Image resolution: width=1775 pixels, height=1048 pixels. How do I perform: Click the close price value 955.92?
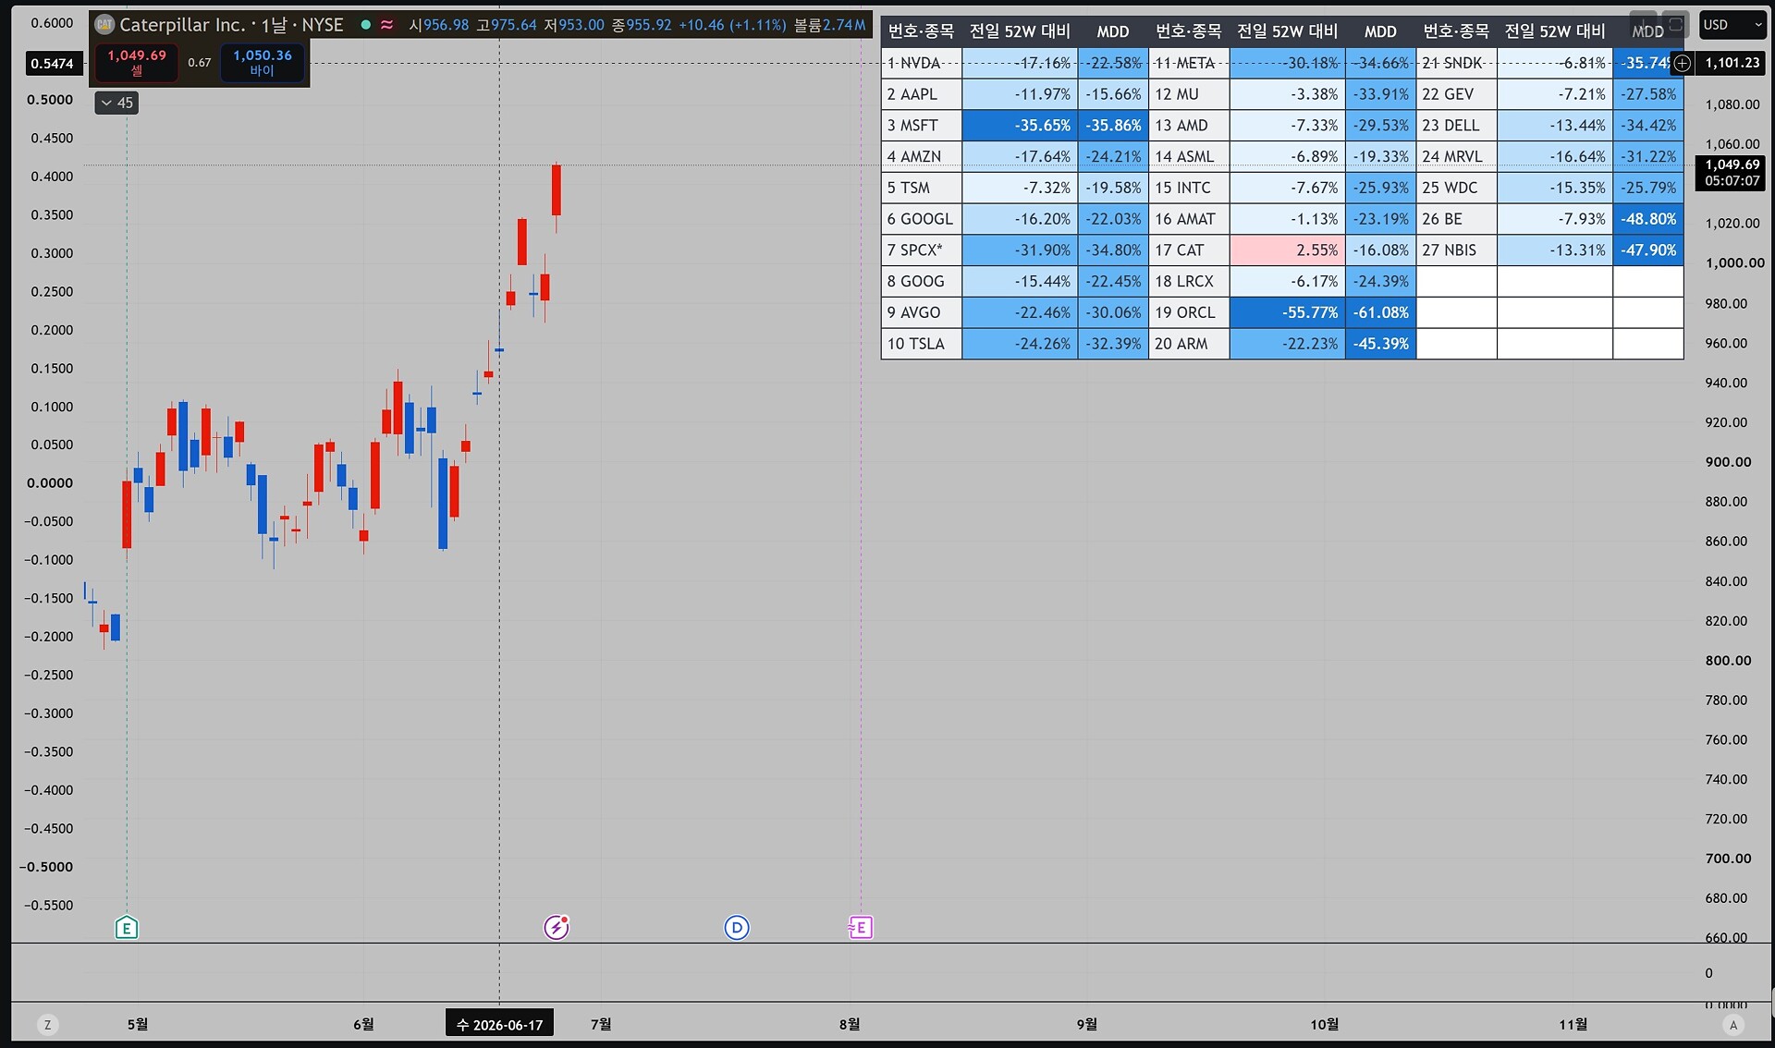click(648, 25)
